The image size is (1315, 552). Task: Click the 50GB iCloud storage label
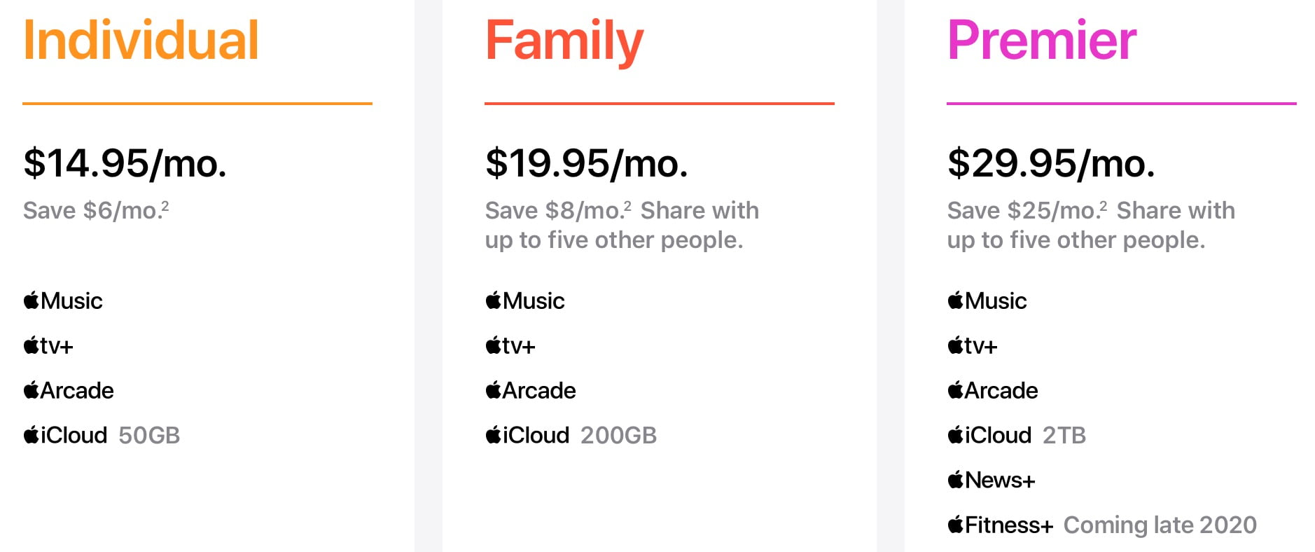click(x=149, y=436)
